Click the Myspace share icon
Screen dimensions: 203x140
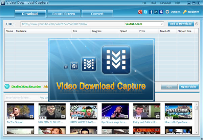coord(161,12)
